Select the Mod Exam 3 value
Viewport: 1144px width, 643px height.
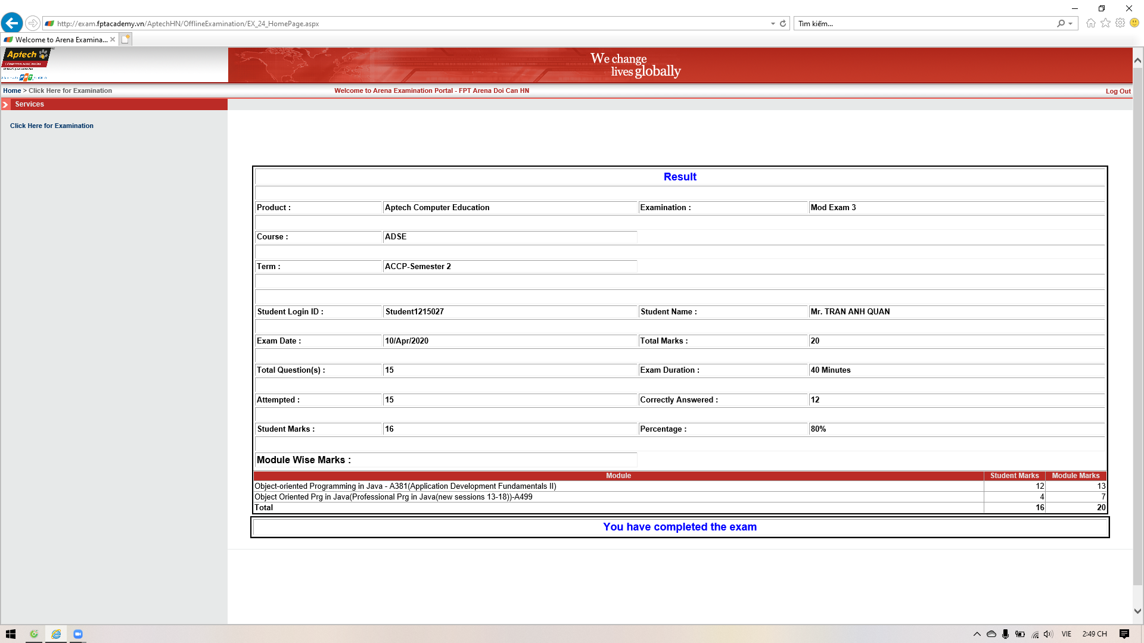(833, 208)
